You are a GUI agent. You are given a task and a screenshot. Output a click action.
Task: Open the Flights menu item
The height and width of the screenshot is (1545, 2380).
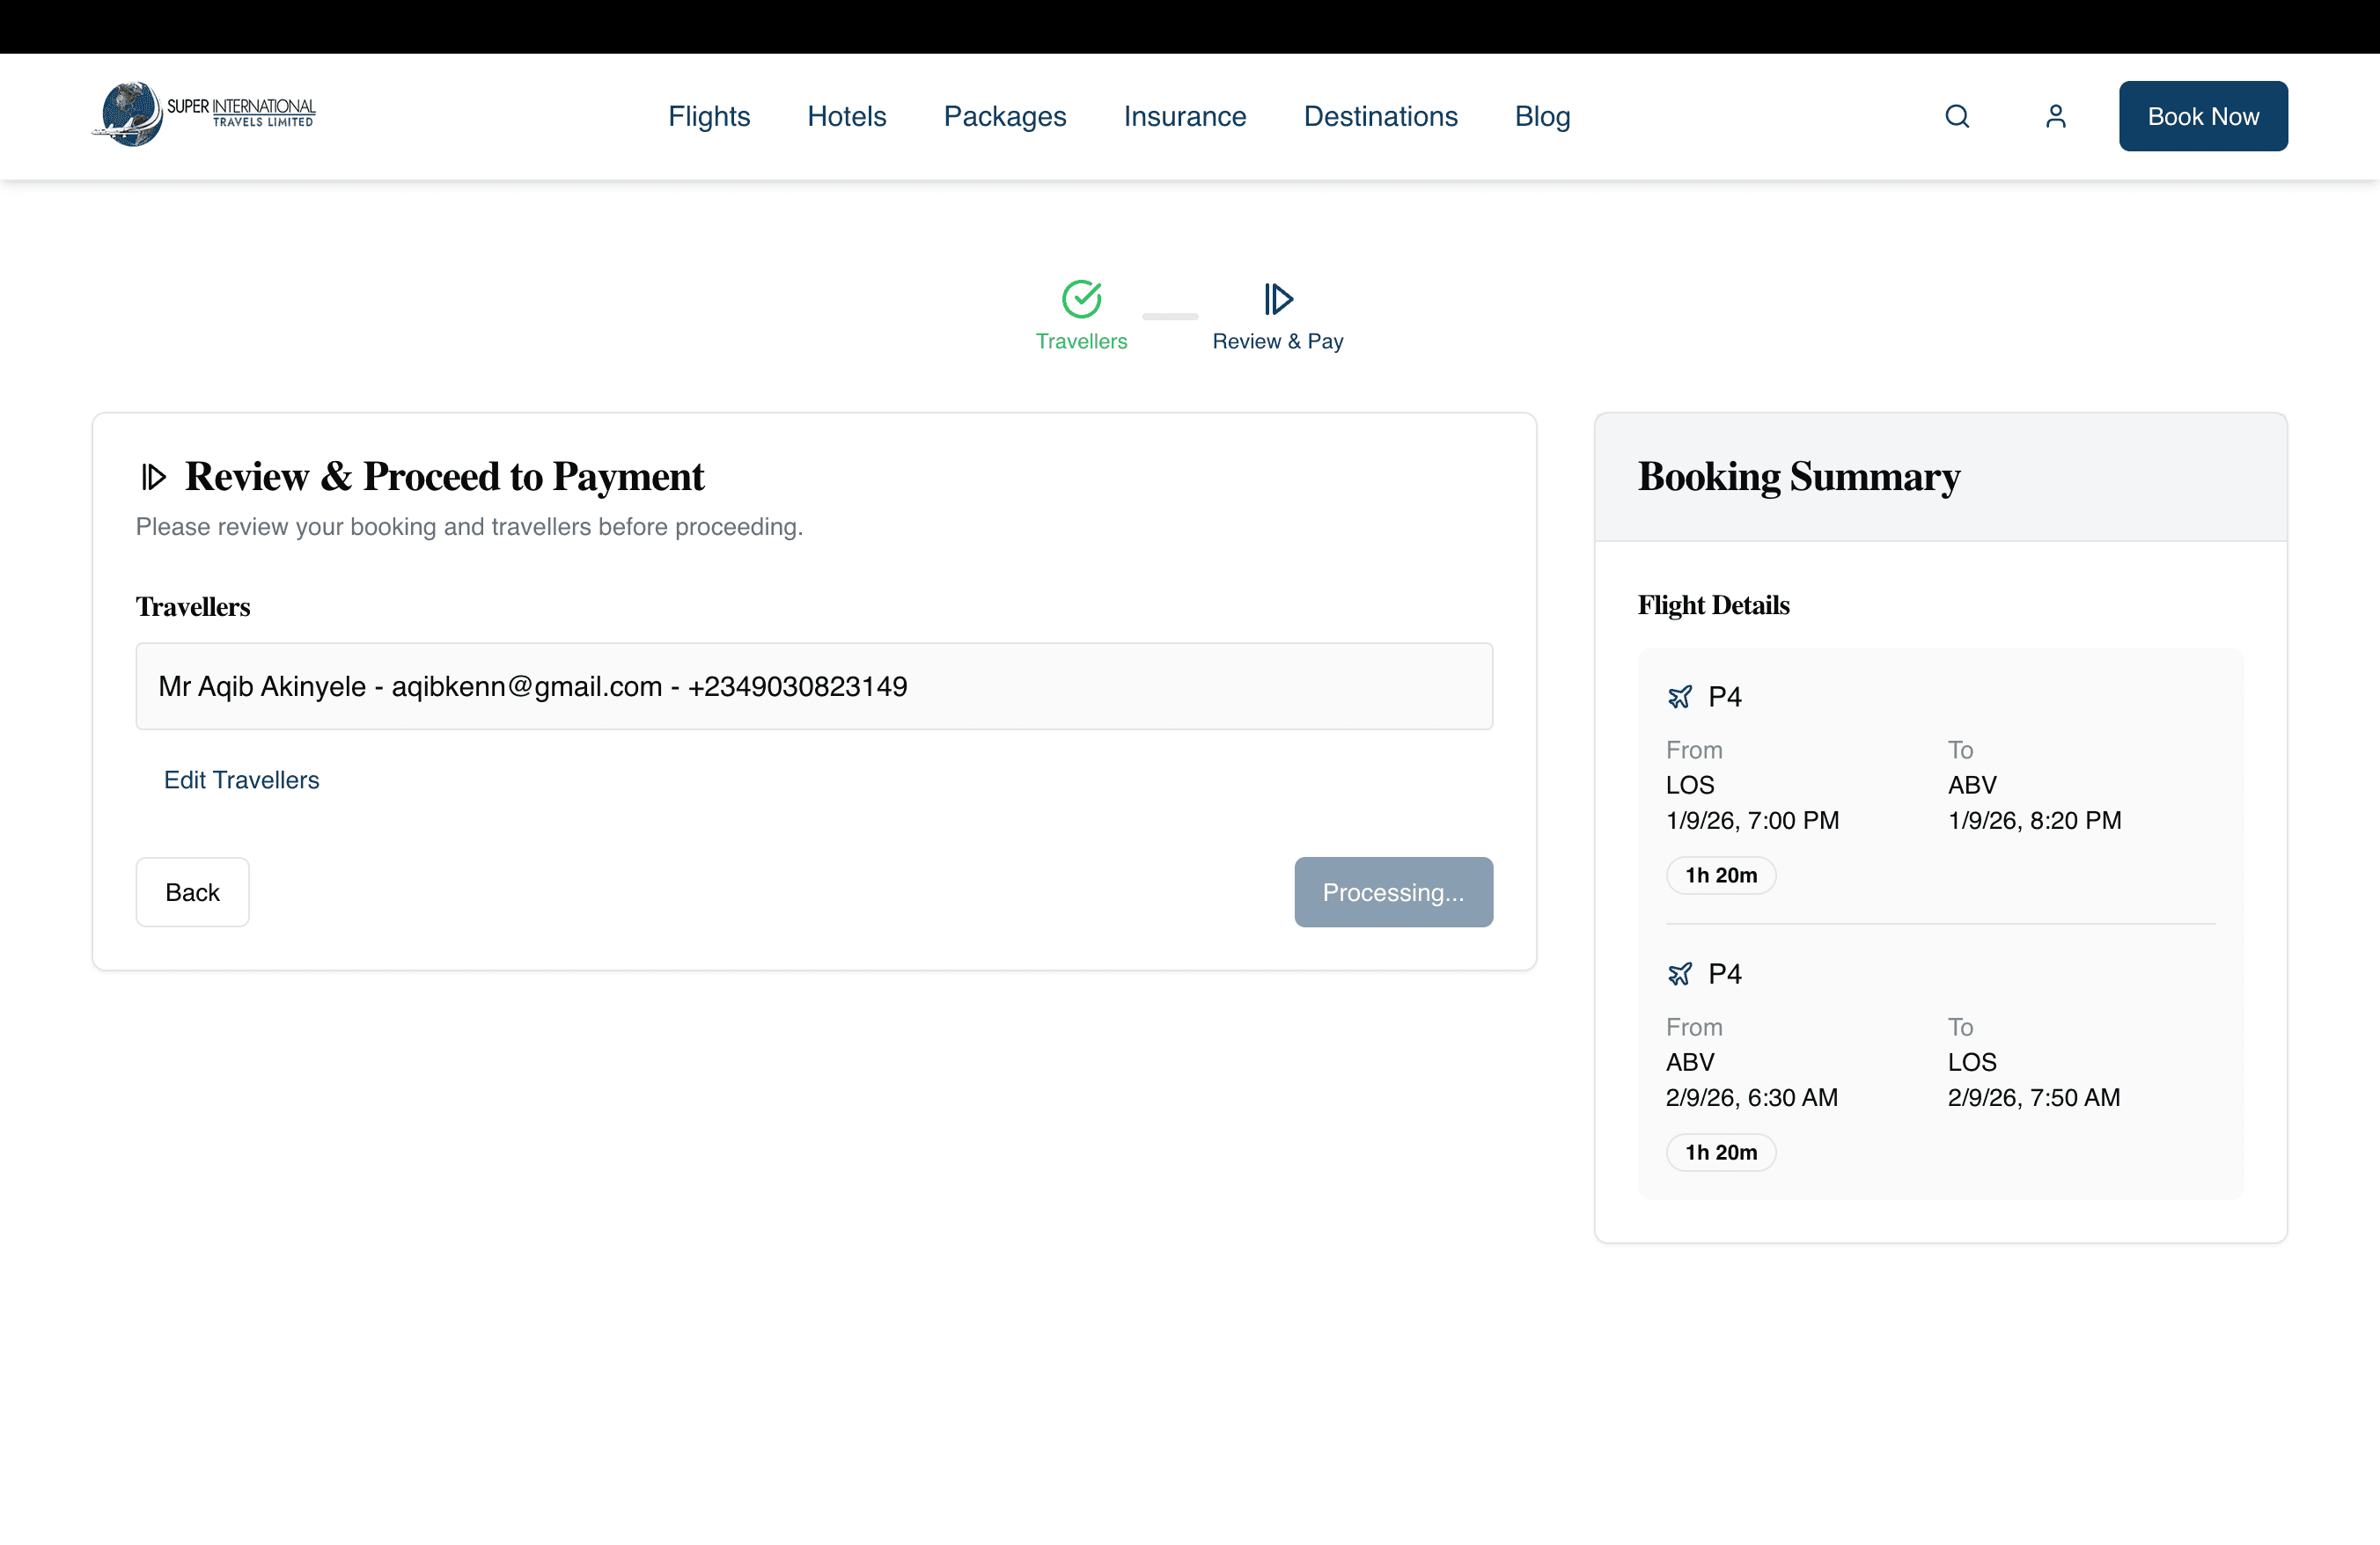coord(709,117)
